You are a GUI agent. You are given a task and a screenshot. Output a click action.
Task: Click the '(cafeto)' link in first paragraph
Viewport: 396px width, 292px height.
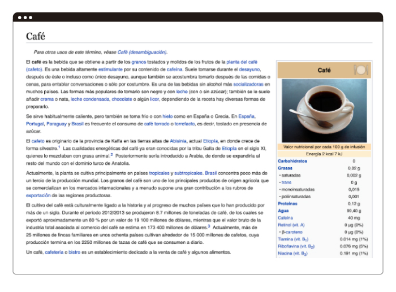tap(35, 69)
